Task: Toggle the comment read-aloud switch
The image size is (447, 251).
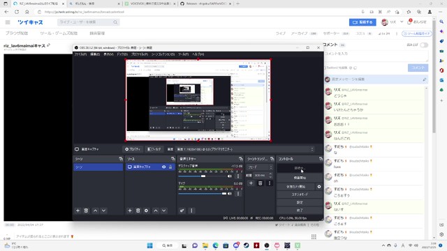Action: click(424, 45)
